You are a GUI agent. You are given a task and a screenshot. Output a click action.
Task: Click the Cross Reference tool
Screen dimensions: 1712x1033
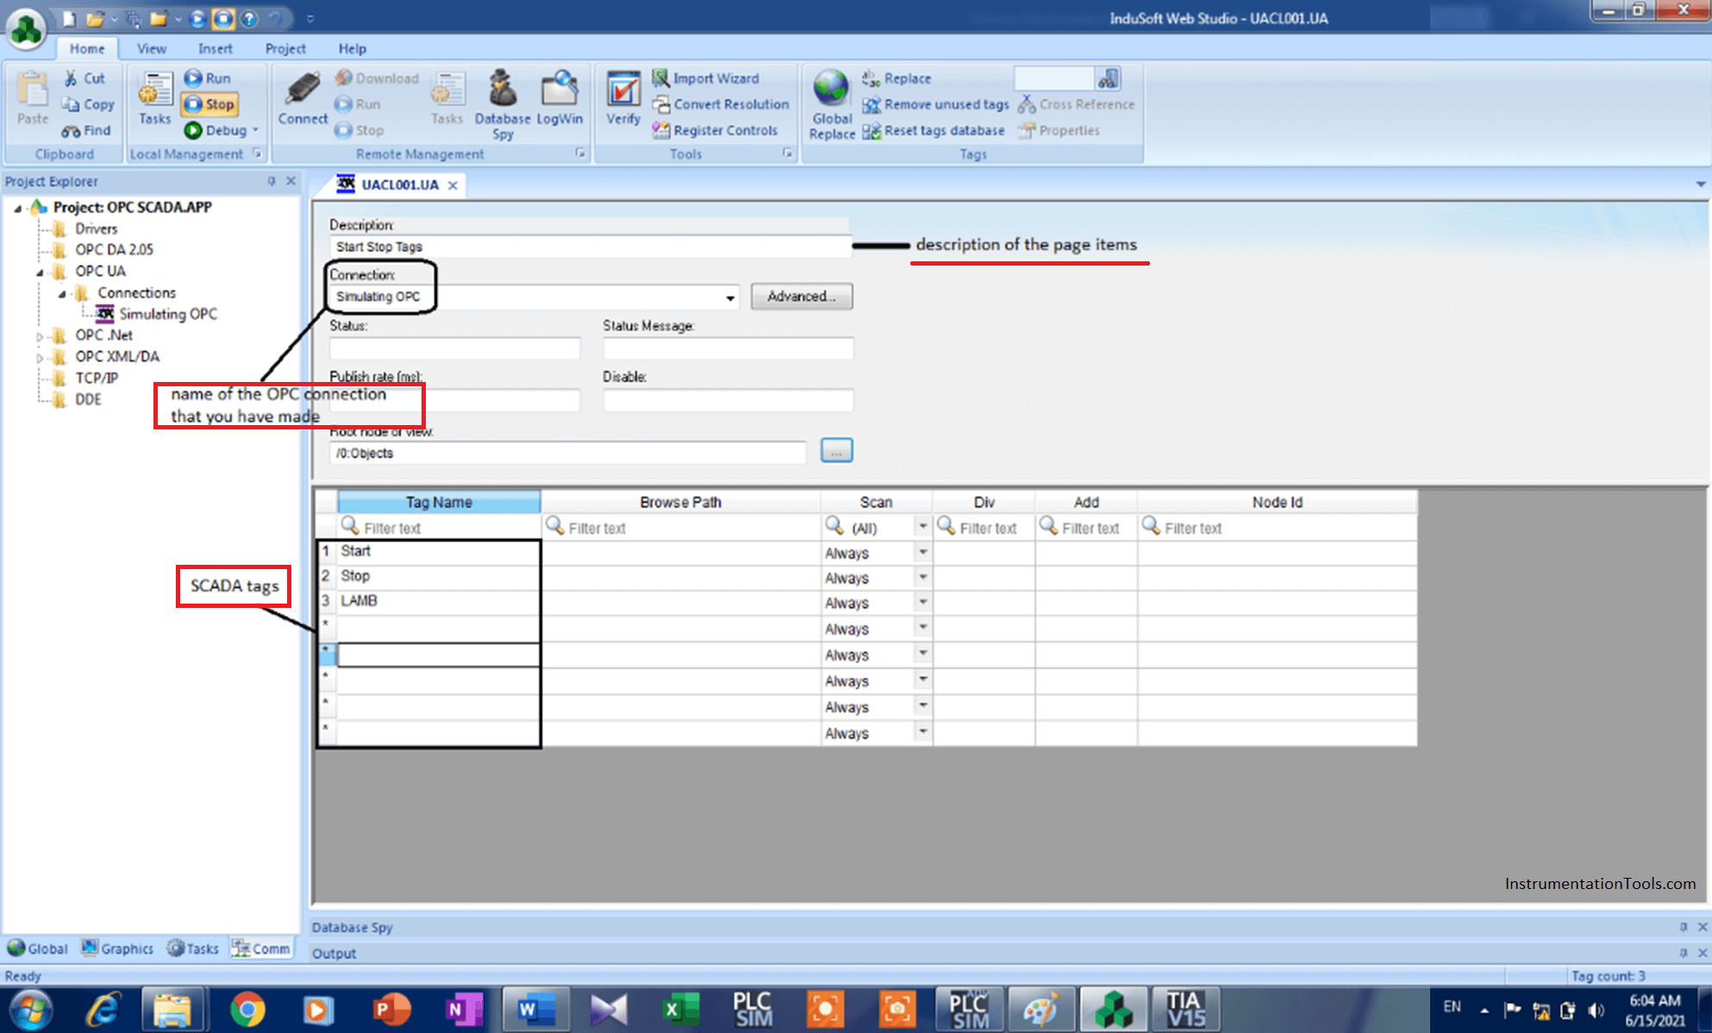[1077, 104]
